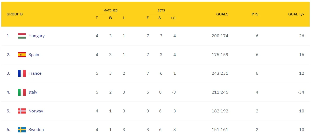The image size is (311, 139).
Task: Click the Norway flag icon
Action: coord(22,111)
